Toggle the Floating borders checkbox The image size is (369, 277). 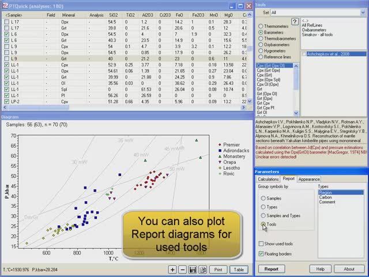pos(261,254)
